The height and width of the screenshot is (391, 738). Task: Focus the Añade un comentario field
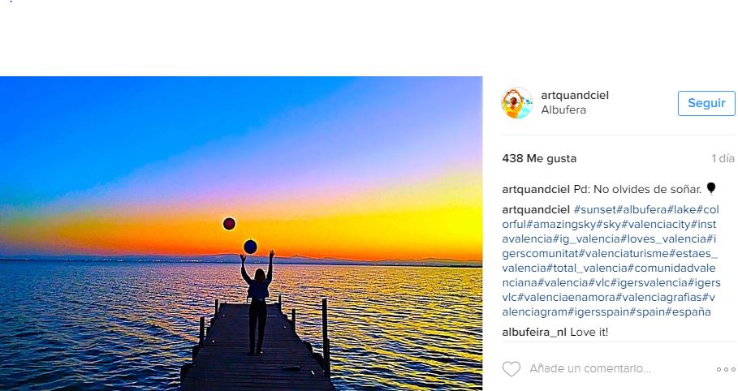pyautogui.click(x=590, y=369)
